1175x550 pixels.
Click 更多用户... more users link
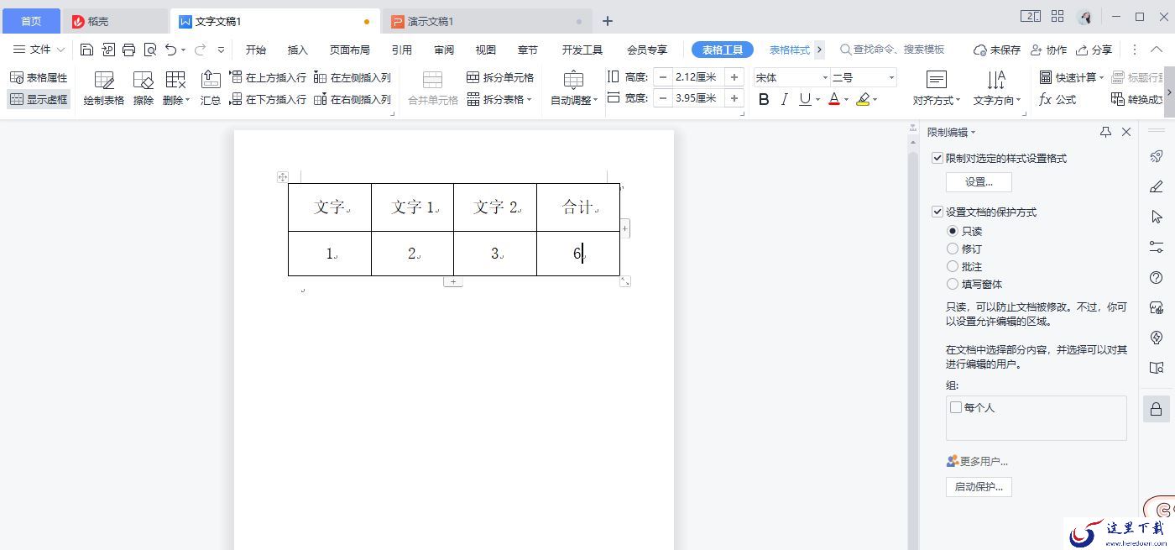[977, 461]
